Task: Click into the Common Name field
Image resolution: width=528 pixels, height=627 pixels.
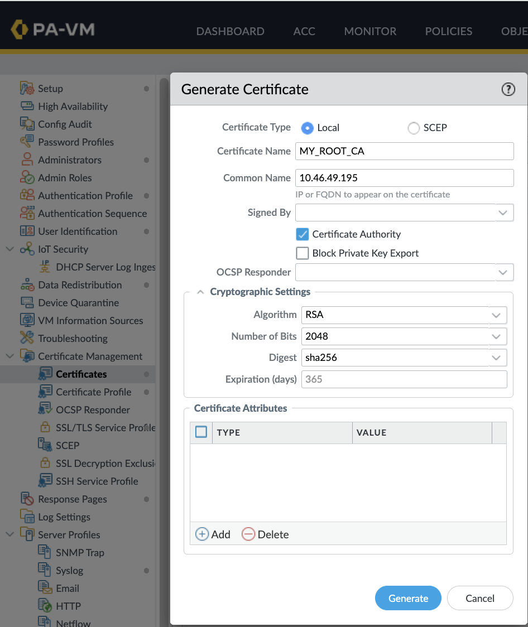Action: click(404, 178)
